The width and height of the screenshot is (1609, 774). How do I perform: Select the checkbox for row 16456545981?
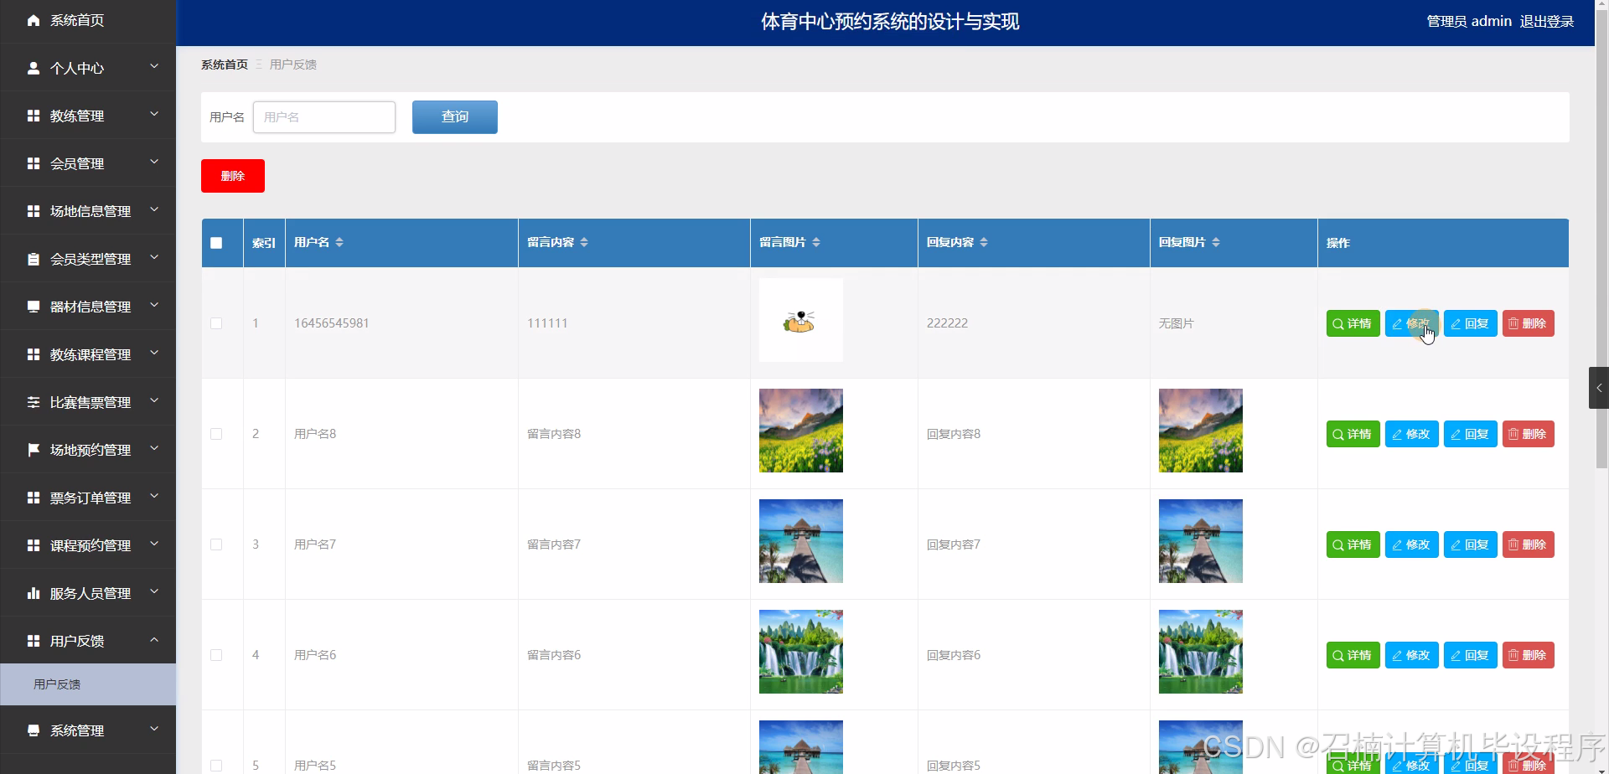tap(216, 323)
